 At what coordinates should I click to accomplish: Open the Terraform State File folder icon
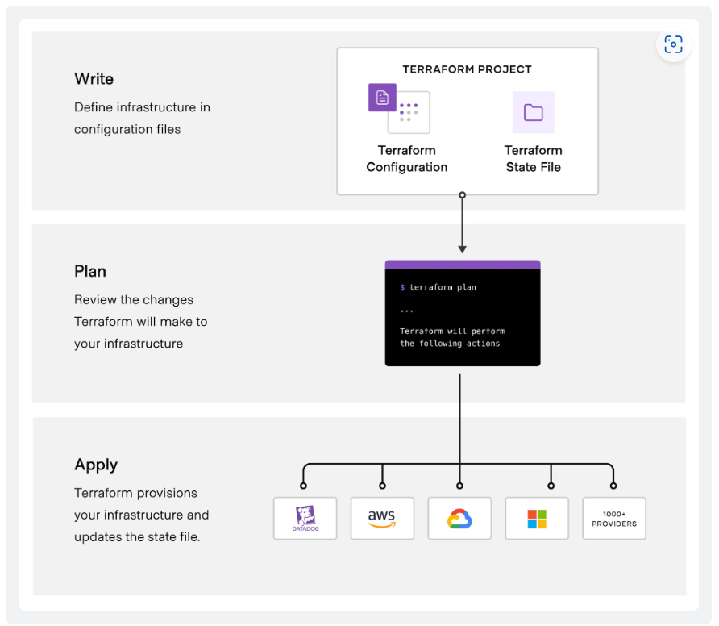534,112
